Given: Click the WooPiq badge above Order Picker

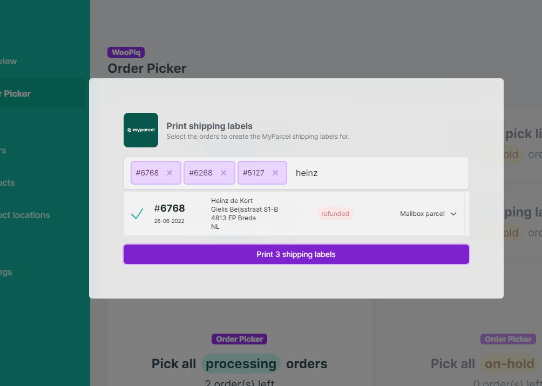Looking at the screenshot, I should 126,52.
